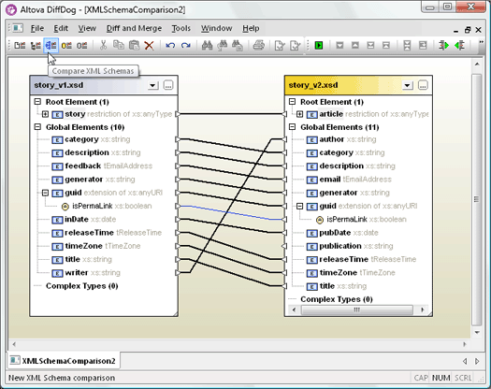Collapse guid element in story_v2.xsd
The height and width of the screenshot is (389, 491).
click(x=299, y=206)
